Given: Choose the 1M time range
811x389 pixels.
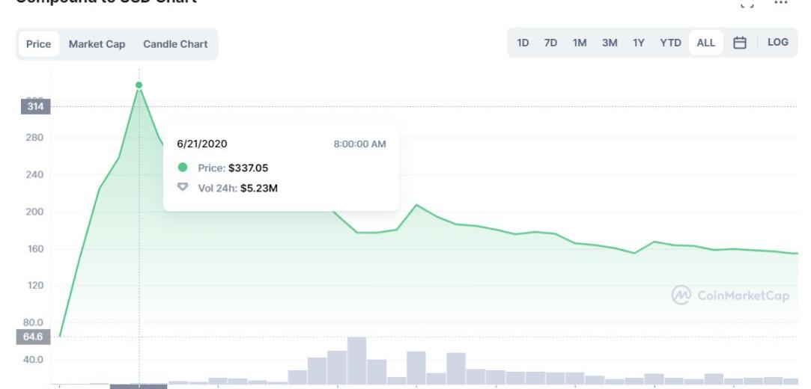Looking at the screenshot, I should coord(580,43).
